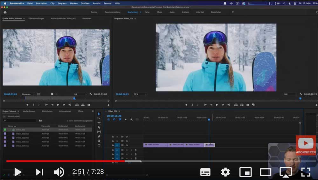
Task: Toggle the V1 track eye visibility
Action: [x=127, y=145]
